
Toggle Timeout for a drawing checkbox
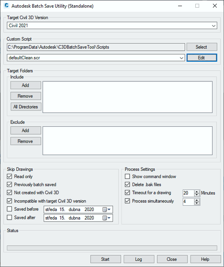(x=127, y=192)
